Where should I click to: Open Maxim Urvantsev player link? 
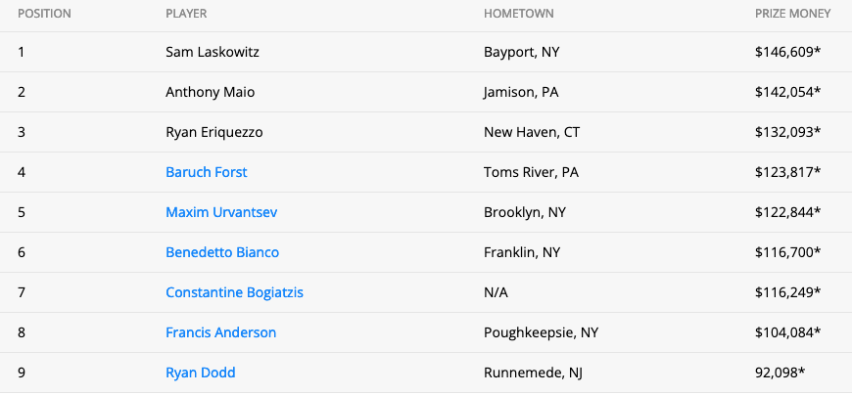pos(221,212)
